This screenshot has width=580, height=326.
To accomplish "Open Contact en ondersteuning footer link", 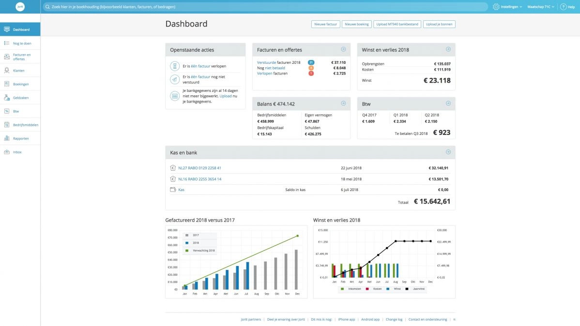I will [427, 319].
